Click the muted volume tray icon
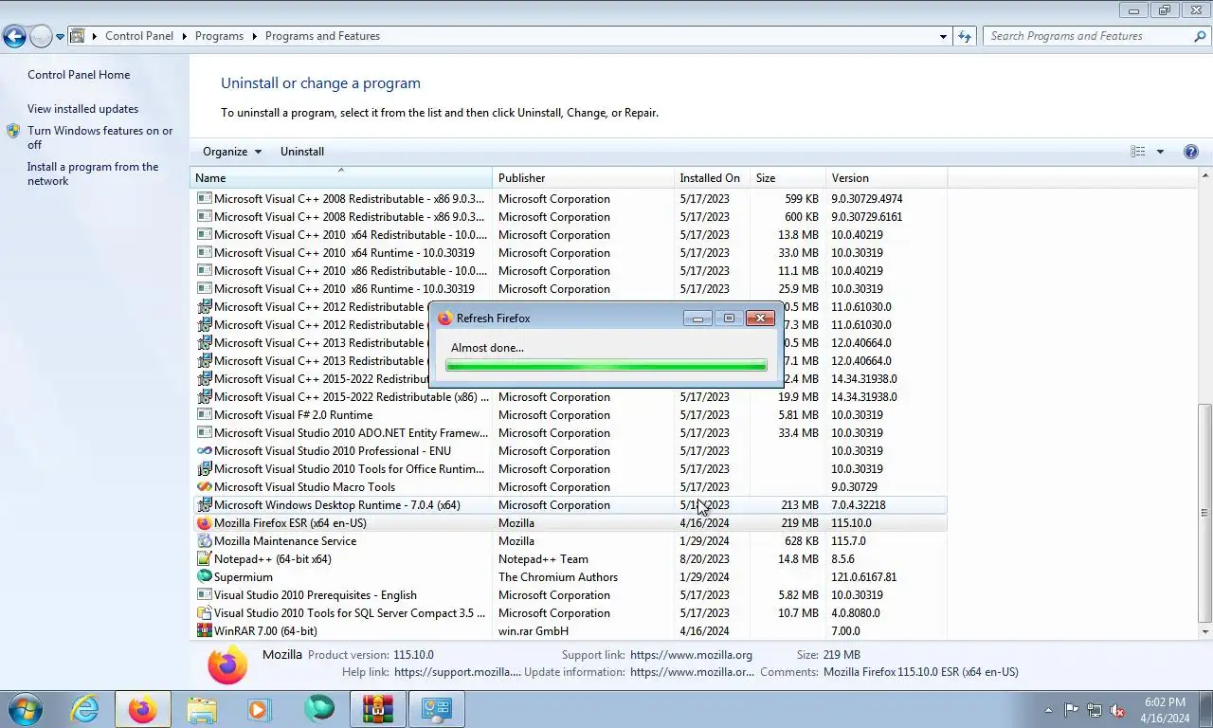This screenshot has width=1213, height=728. pyautogui.click(x=1117, y=710)
